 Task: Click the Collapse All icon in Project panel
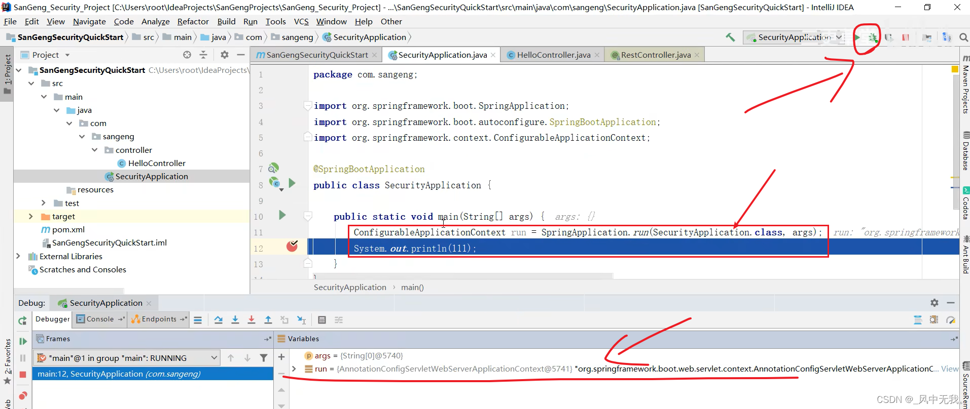click(203, 55)
